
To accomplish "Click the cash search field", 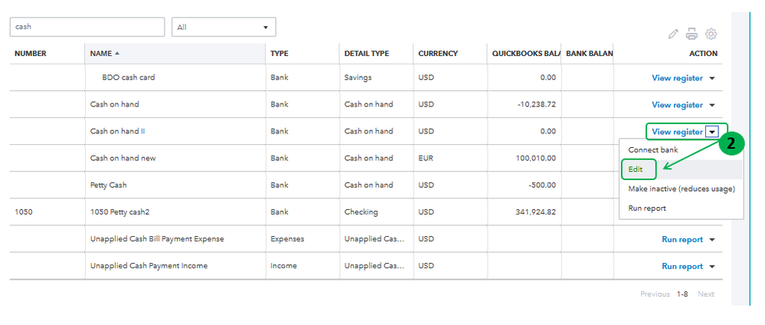I will [x=87, y=27].
